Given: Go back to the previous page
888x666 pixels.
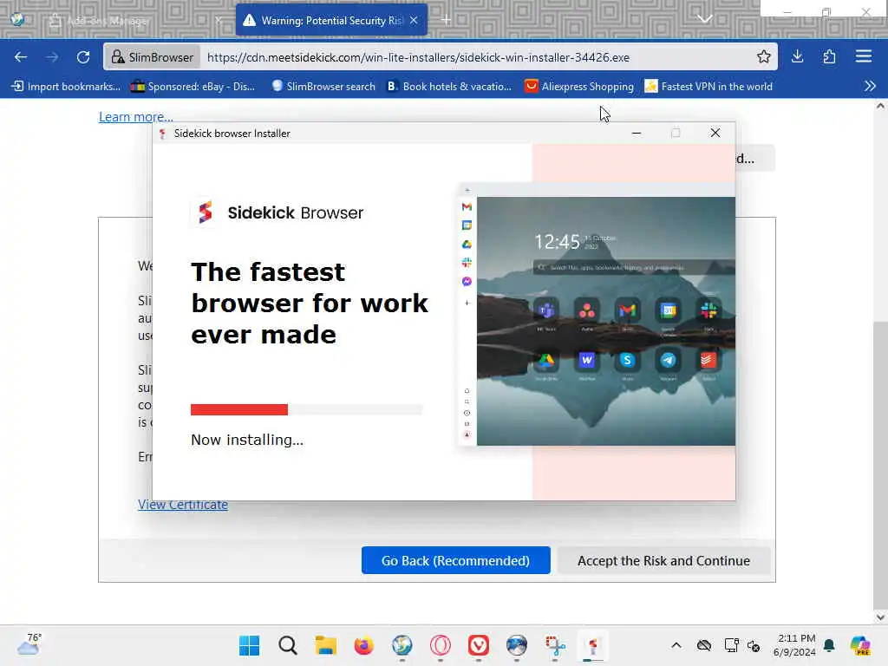Looking at the screenshot, I should (x=21, y=57).
